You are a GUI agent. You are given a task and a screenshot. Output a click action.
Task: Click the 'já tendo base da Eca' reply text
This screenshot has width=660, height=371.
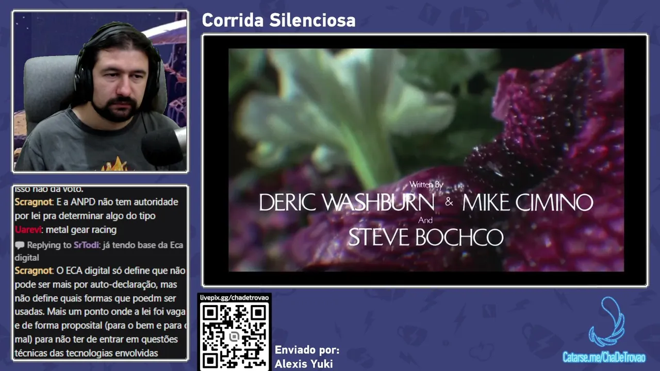click(x=143, y=245)
